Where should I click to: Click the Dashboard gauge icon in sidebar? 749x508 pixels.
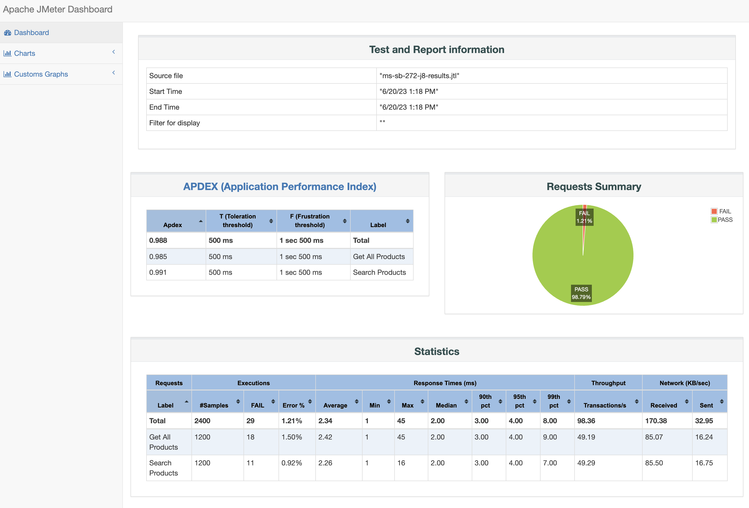pos(7,33)
